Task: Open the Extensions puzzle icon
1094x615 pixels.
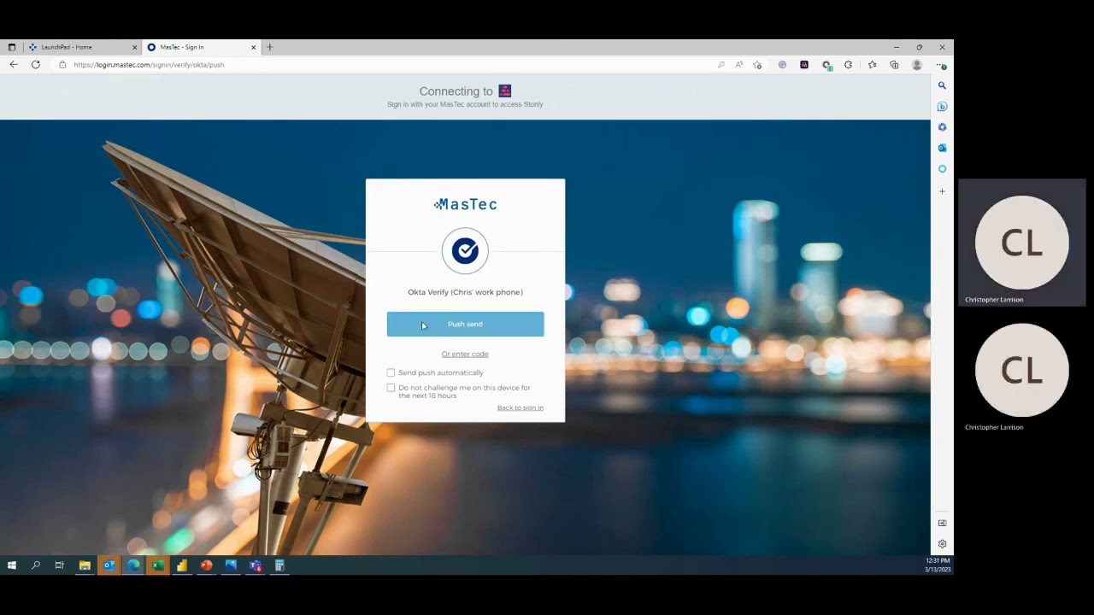Action: (848, 65)
